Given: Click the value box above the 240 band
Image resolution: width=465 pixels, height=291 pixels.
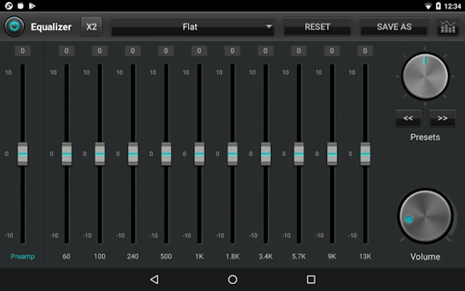Looking at the screenshot, I should coord(133,51).
